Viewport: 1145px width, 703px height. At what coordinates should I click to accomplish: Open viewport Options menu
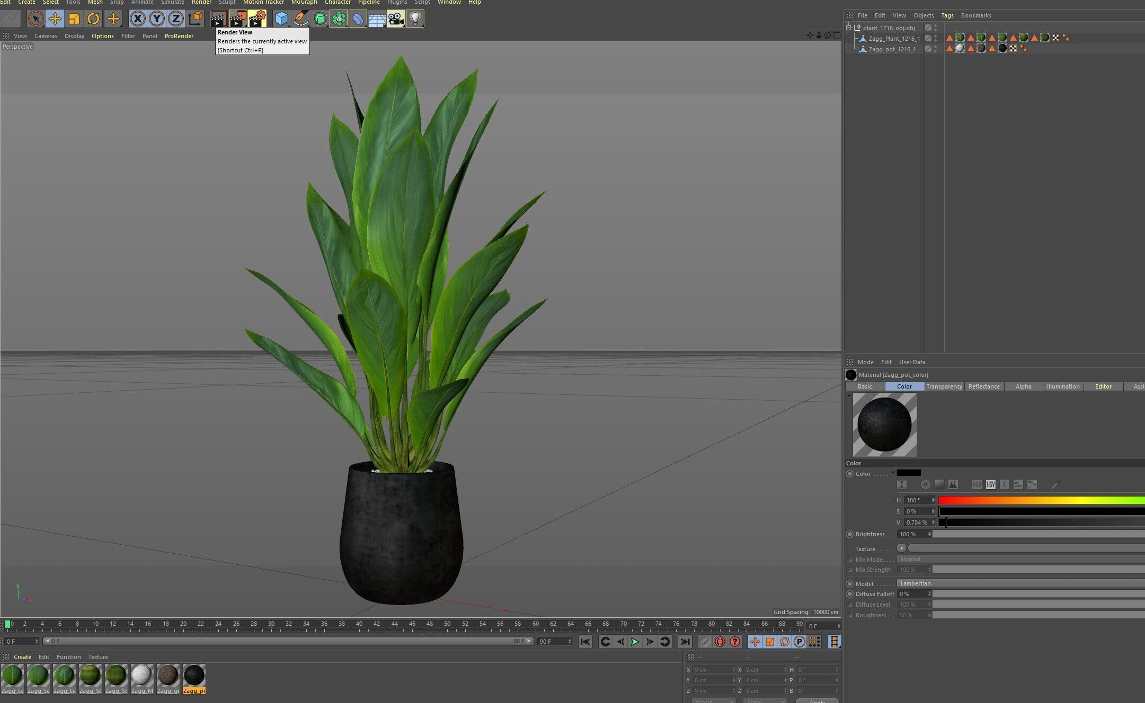[x=103, y=36]
